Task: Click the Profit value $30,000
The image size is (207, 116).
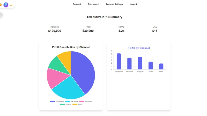Action: click(x=88, y=31)
